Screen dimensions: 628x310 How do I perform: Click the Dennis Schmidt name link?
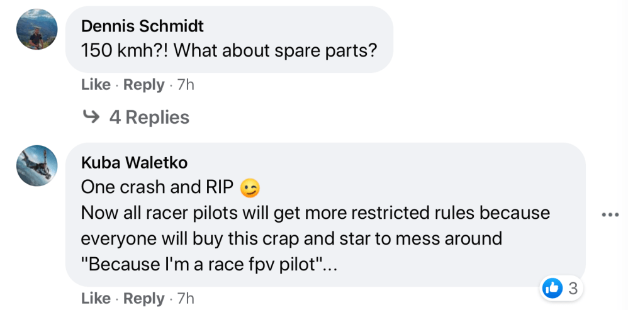(x=143, y=26)
